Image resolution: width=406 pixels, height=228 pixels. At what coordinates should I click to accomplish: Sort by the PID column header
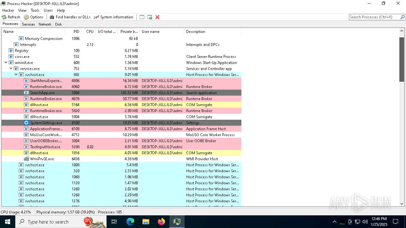tap(73, 32)
